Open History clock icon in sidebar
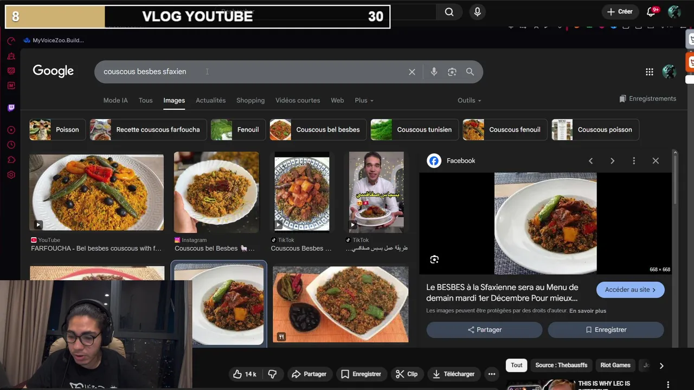 [11, 145]
